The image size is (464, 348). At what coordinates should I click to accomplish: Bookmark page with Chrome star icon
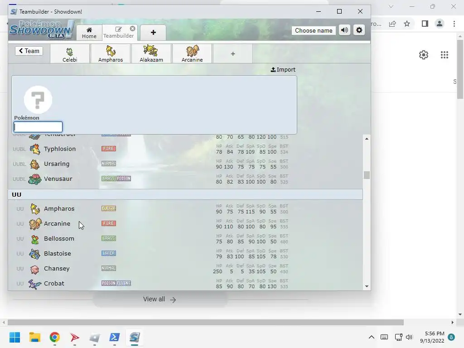pyautogui.click(x=407, y=24)
